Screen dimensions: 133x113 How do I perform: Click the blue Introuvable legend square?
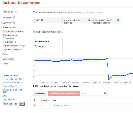click(36, 41)
